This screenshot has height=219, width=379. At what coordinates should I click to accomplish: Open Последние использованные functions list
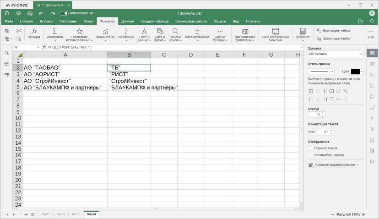tap(79, 35)
